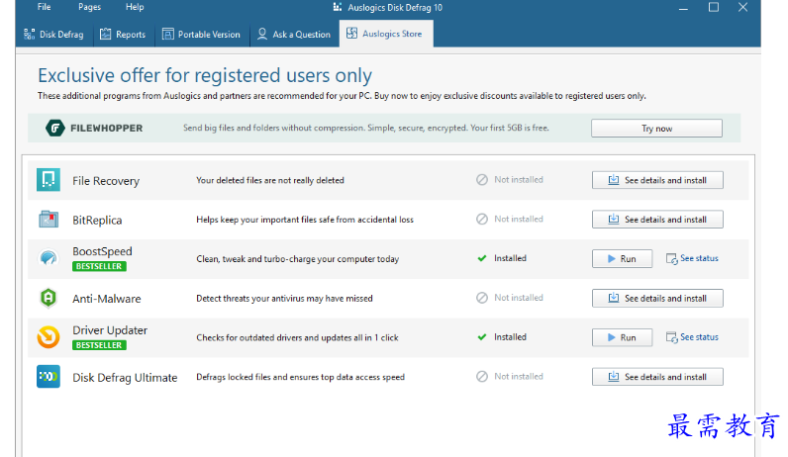The width and height of the screenshot is (788, 457).
Task: Minimize the Auslogics Disk Defrag window
Action: tap(683, 8)
